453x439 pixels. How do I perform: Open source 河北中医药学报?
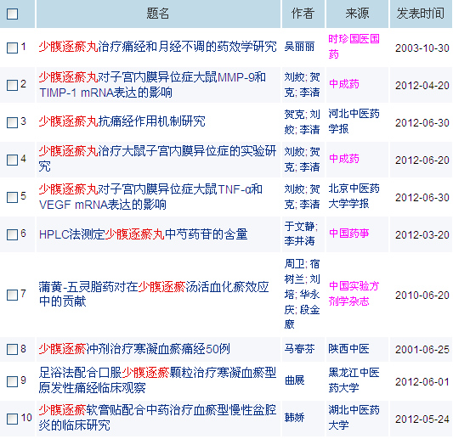(x=354, y=121)
